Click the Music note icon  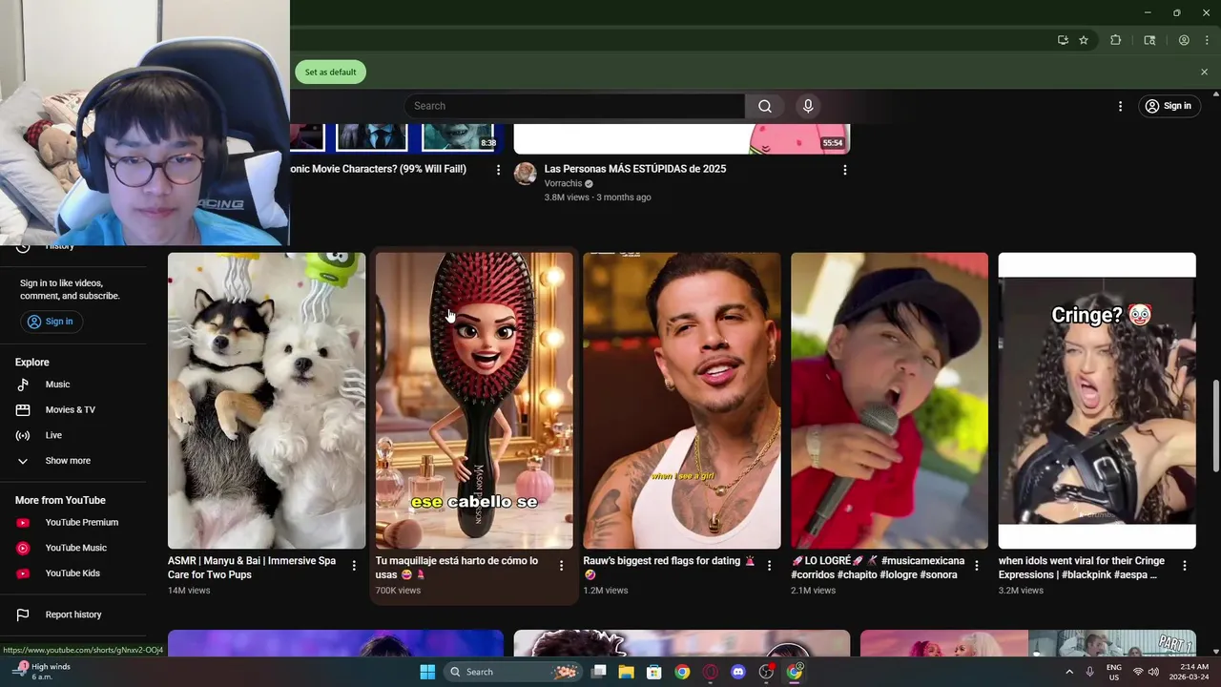click(x=23, y=385)
